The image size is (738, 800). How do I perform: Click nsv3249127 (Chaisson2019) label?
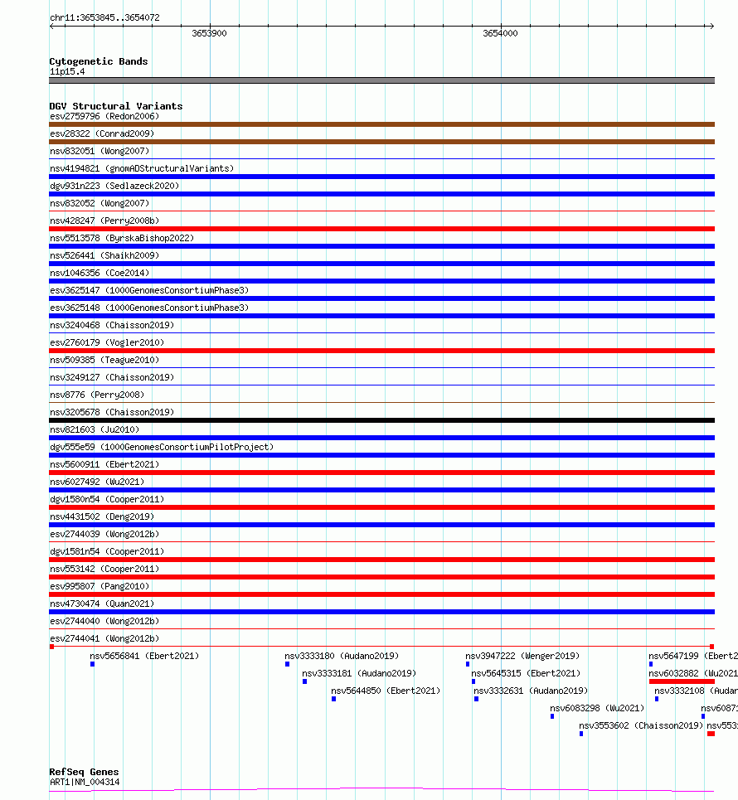coord(112,377)
